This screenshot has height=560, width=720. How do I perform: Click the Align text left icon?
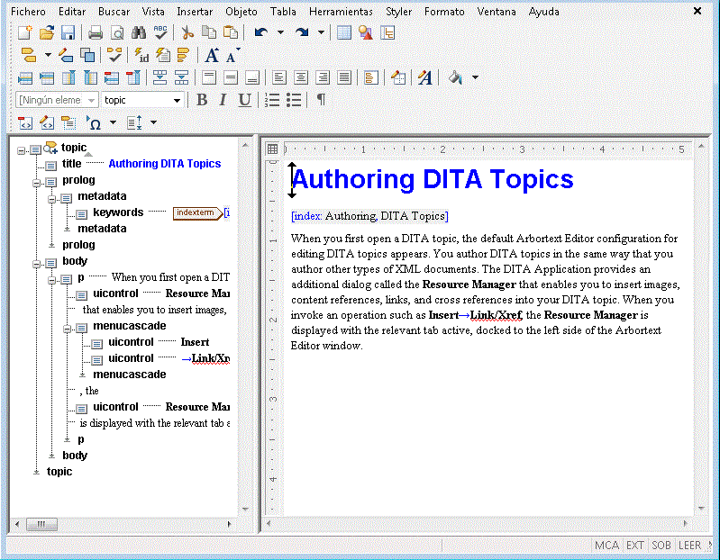click(278, 77)
